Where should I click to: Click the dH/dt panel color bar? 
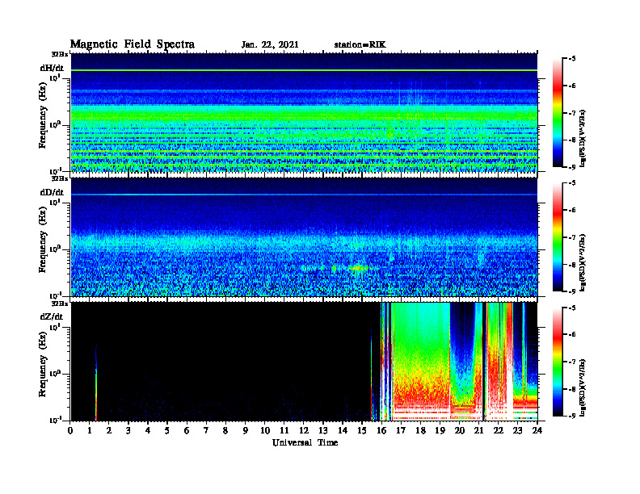558,113
